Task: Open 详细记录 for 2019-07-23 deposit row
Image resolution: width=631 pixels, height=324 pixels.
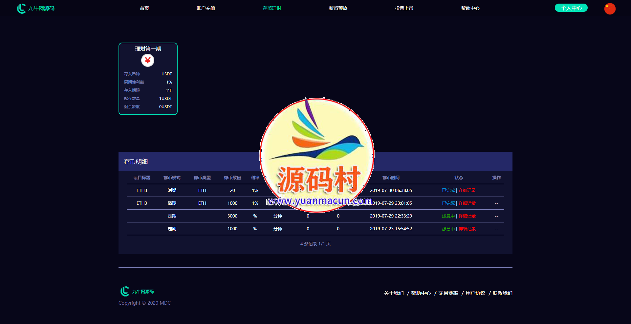Action: click(467, 229)
